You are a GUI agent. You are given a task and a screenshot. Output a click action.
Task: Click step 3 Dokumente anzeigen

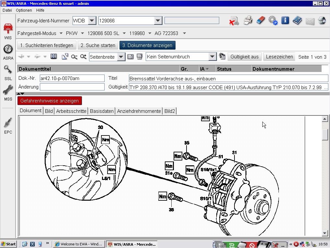tap(147, 45)
